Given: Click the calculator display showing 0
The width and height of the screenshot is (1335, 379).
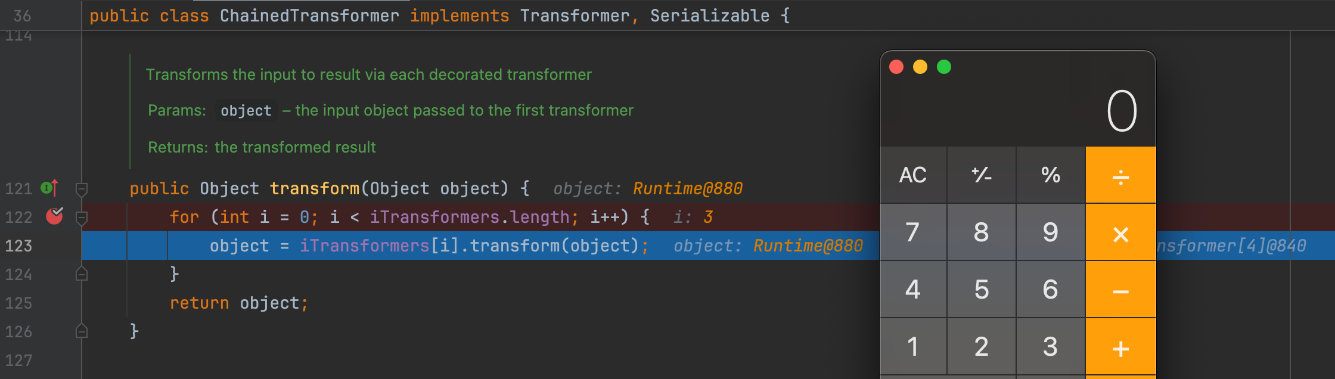Looking at the screenshot, I should pyautogui.click(x=1121, y=111).
